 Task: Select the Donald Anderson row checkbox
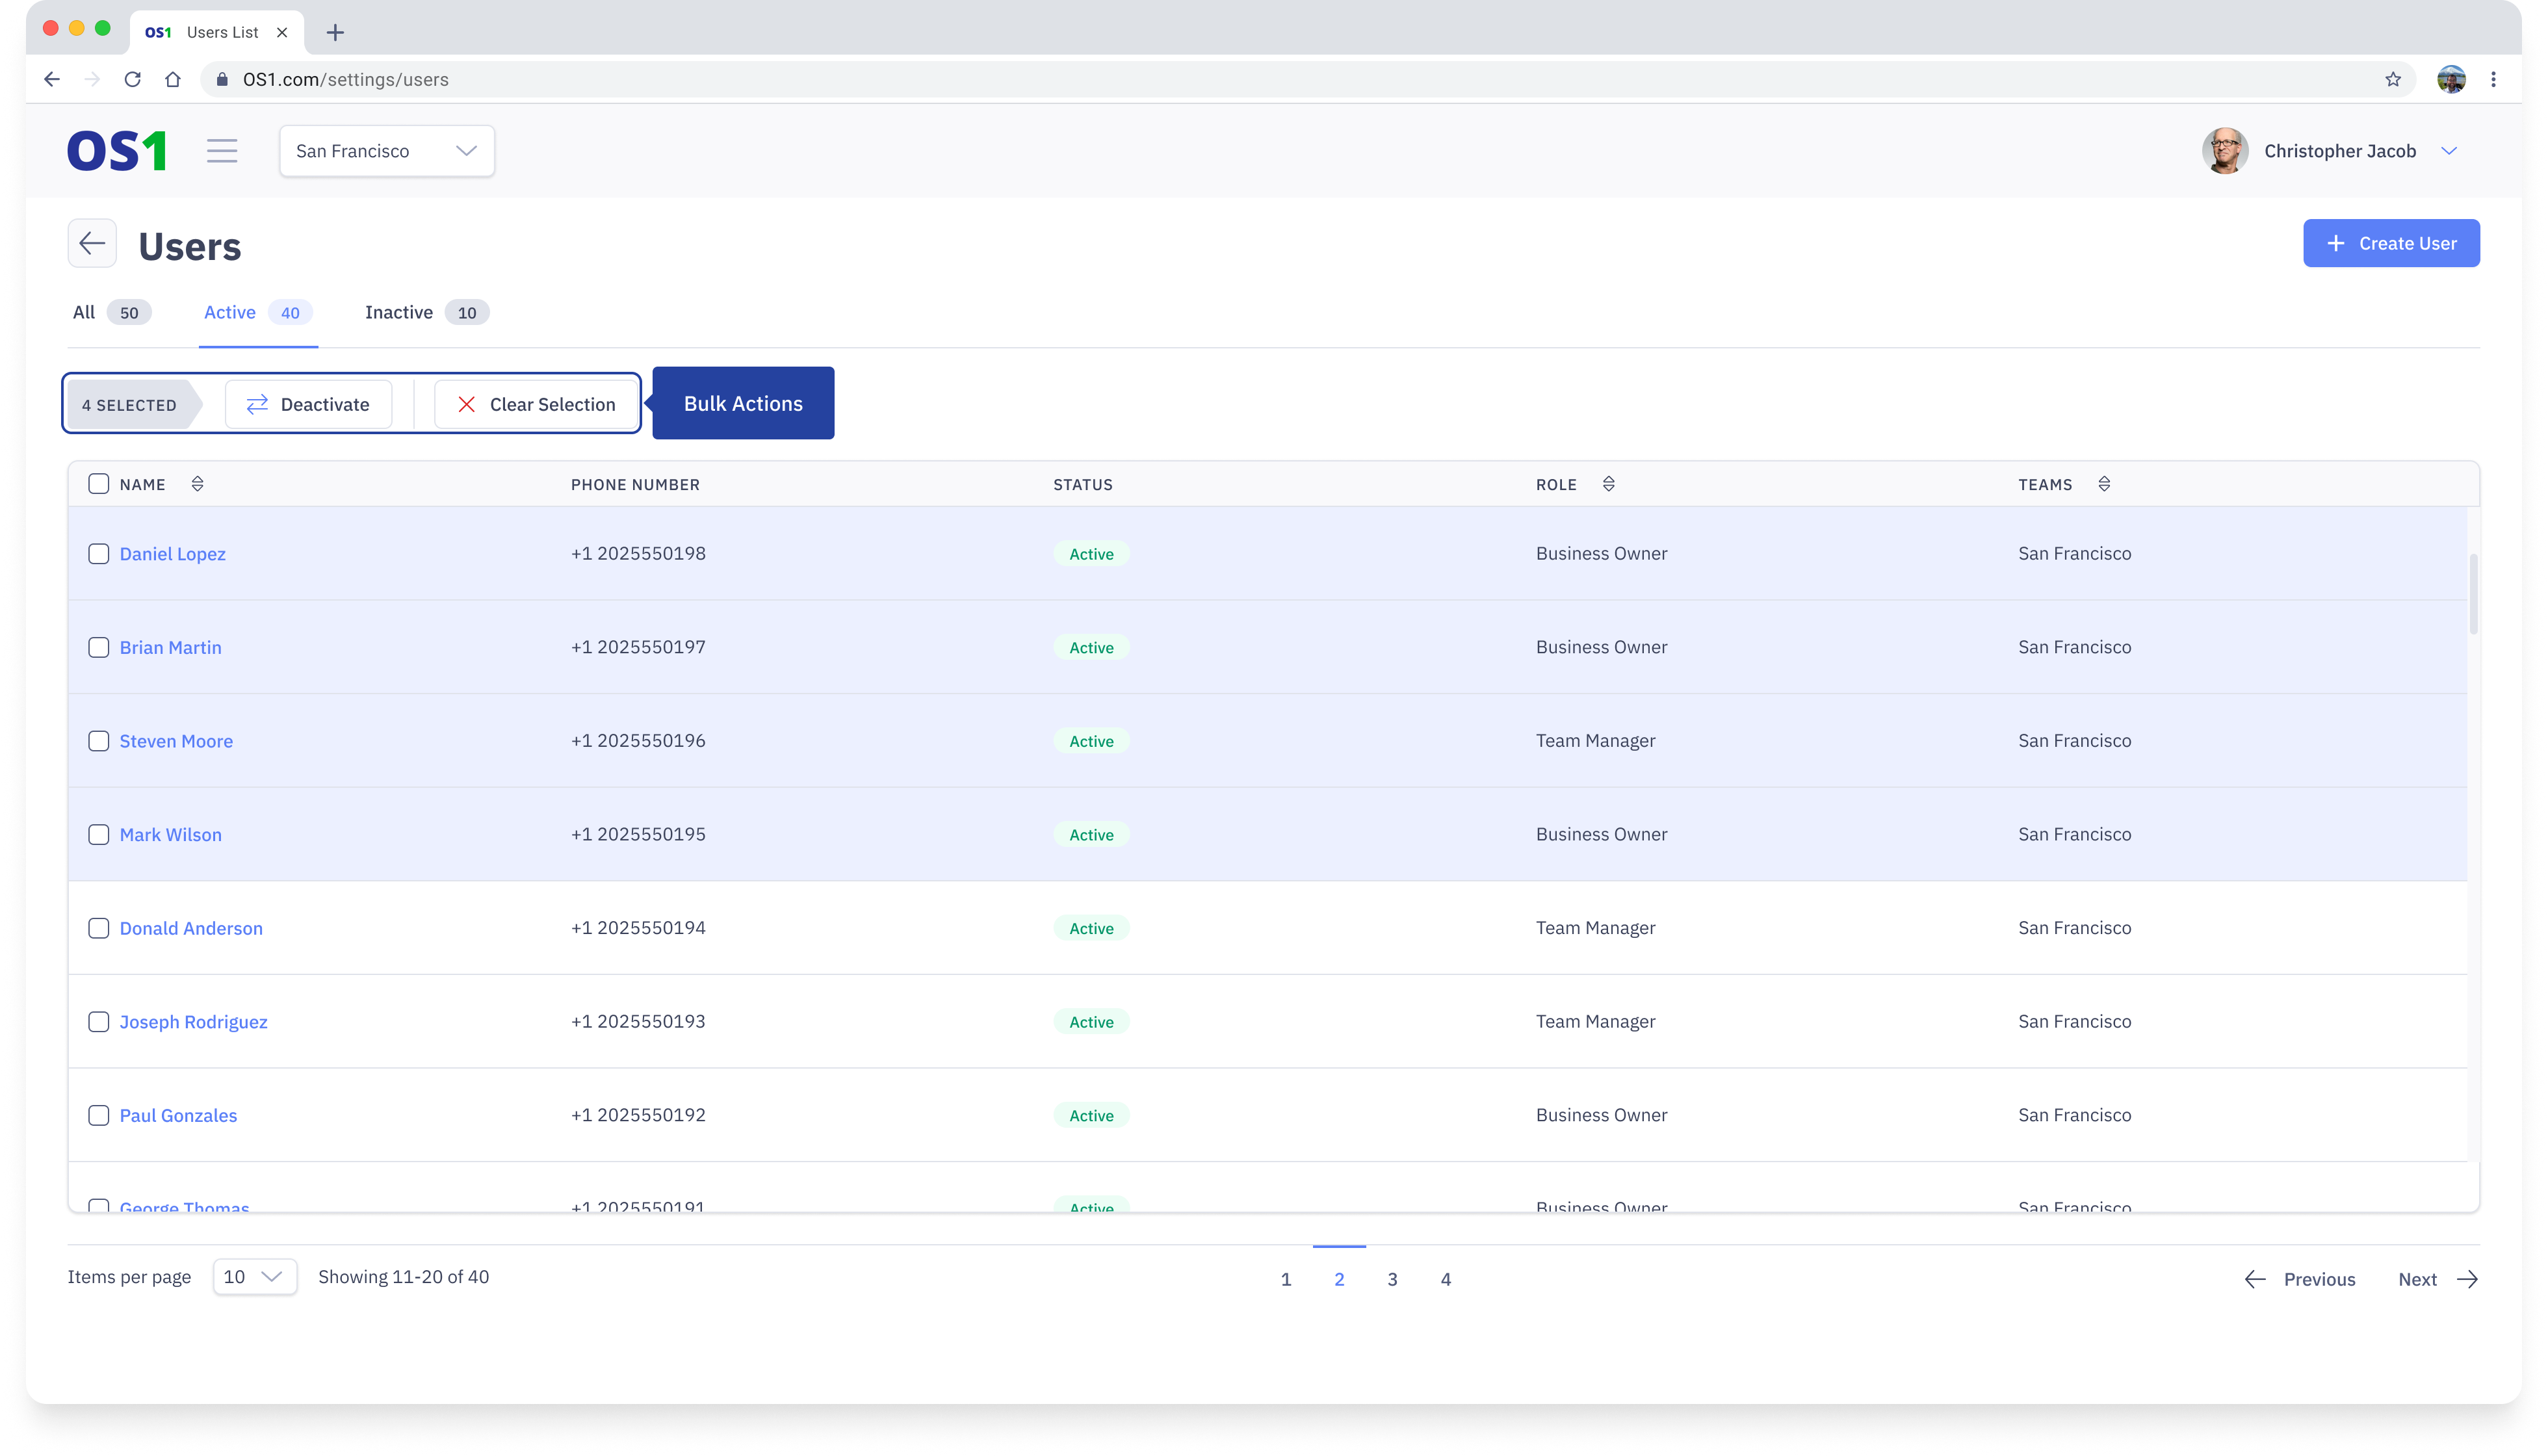98,928
